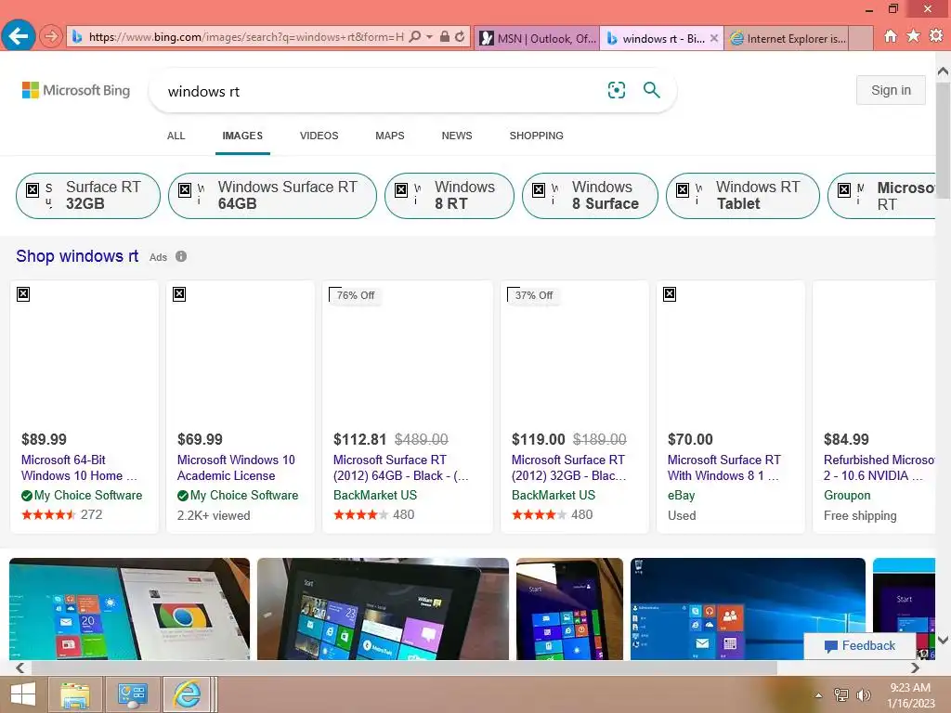
Task: Click the vertical scrollbar up arrow
Action: (943, 71)
